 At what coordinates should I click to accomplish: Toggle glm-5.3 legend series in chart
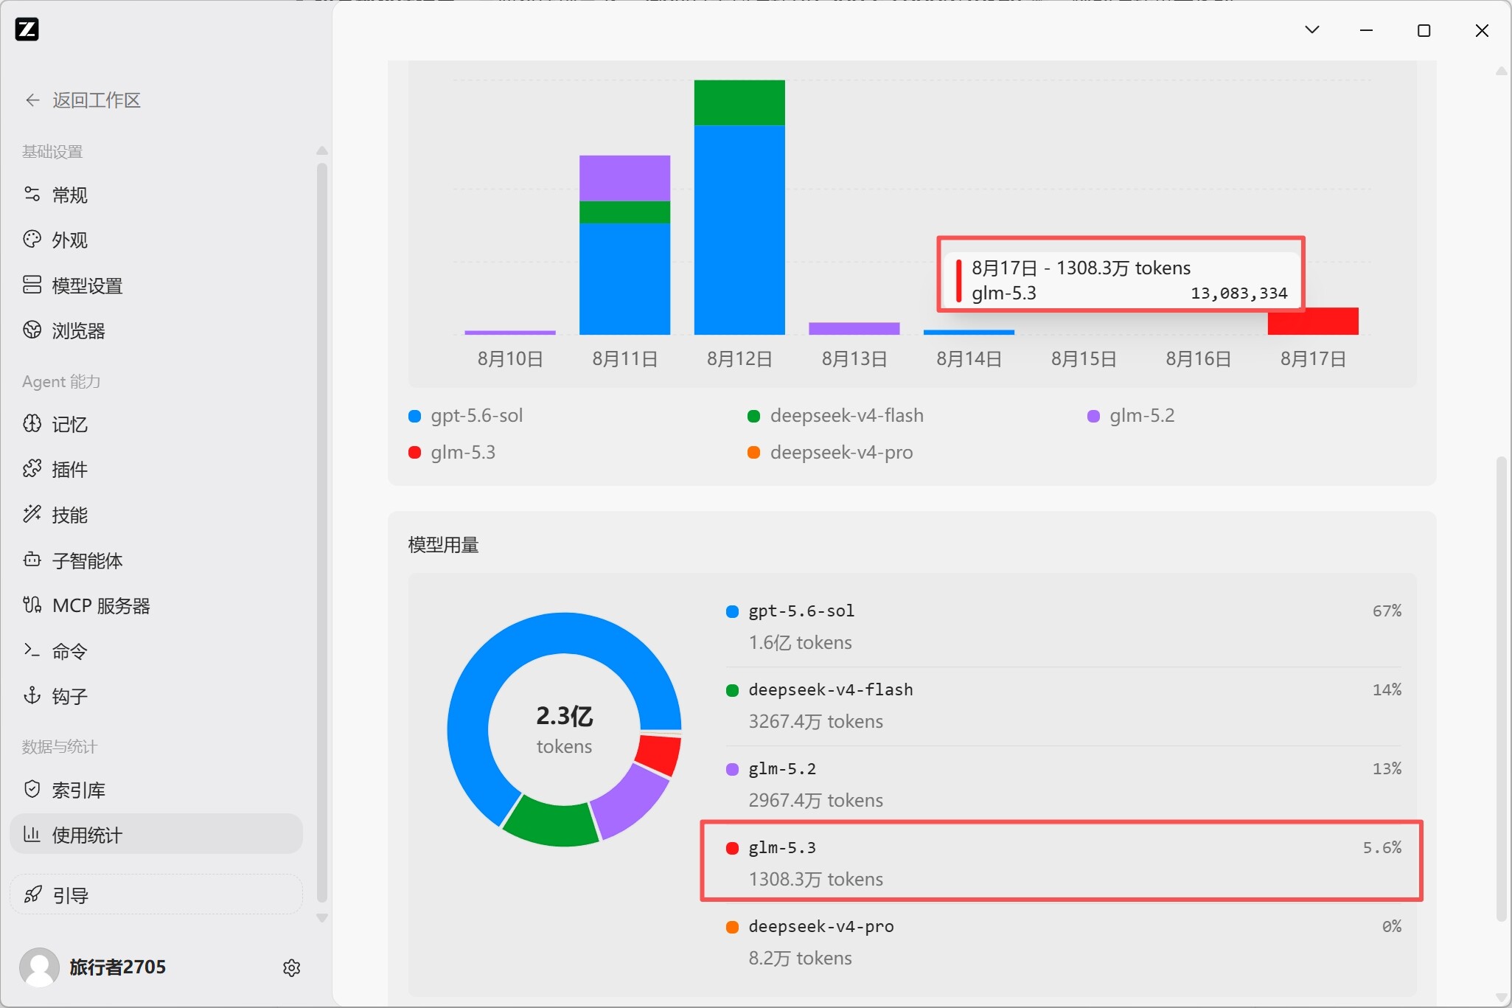pos(452,452)
